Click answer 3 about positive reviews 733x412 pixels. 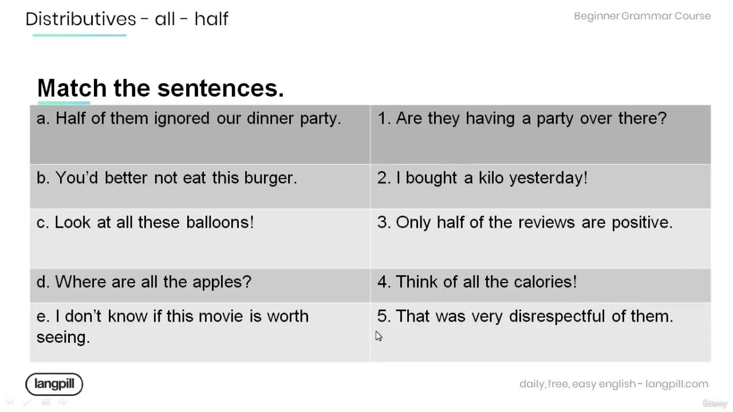point(525,222)
